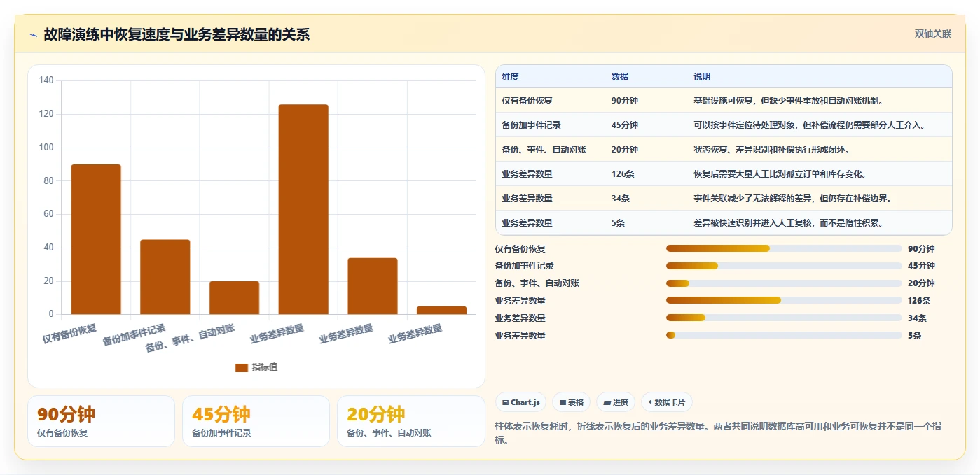Click the 备份加事件记录 progress bar
980x475 pixels.
pyautogui.click(x=784, y=266)
